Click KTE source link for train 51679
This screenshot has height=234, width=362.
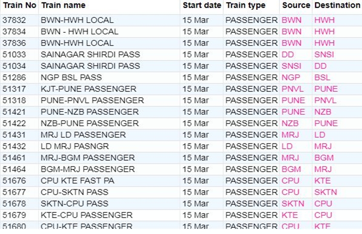point(290,215)
